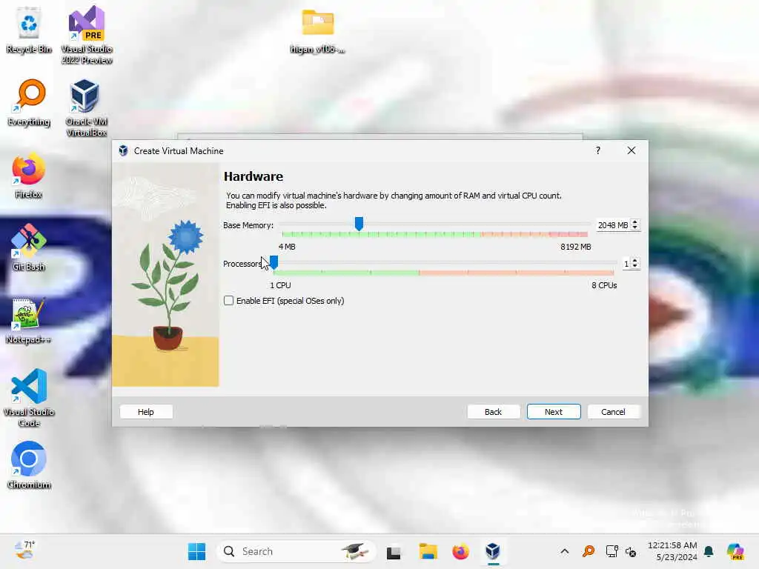Select Oracle VM VirtualBox desktop icon
Viewport: 759px width, 569px height.
(x=86, y=107)
